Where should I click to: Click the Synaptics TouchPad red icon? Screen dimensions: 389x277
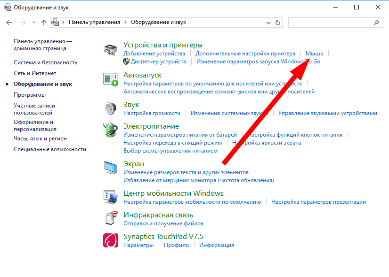[x=110, y=240]
